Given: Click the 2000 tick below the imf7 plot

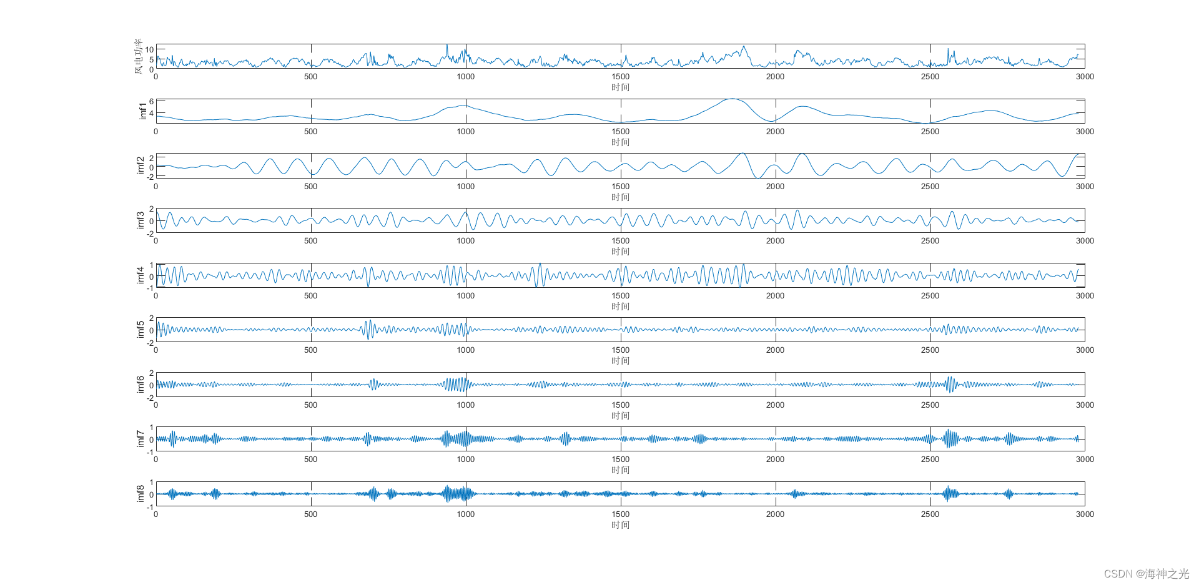Looking at the screenshot, I should (x=775, y=460).
